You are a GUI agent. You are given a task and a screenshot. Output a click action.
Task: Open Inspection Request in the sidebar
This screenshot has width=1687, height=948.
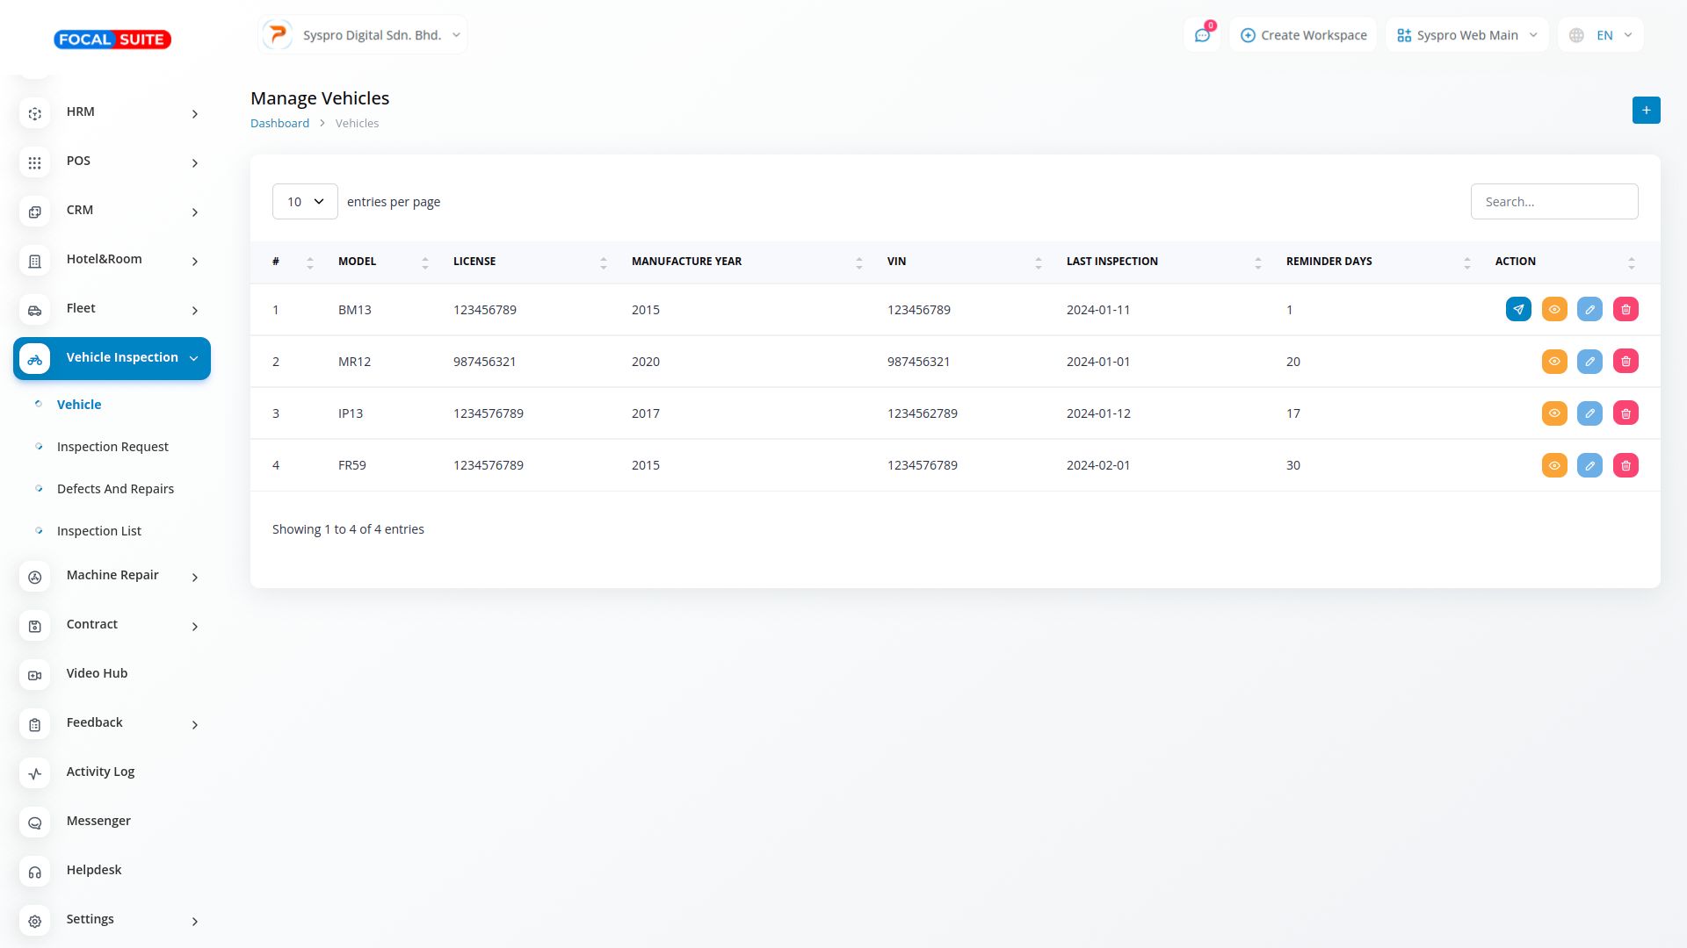click(x=112, y=447)
